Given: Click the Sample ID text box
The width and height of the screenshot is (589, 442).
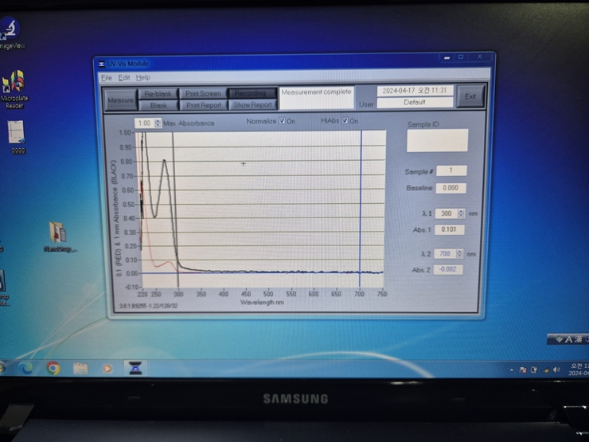Looking at the screenshot, I should 437,141.
